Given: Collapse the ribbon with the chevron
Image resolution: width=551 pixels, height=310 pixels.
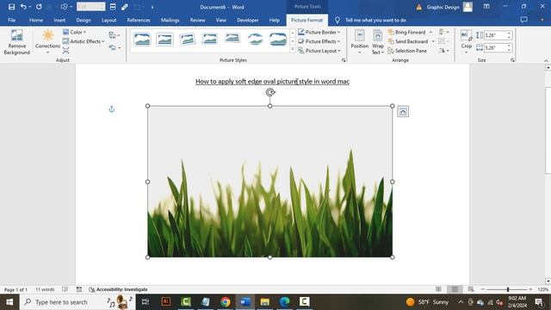Looking at the screenshot, I should 547,60.
